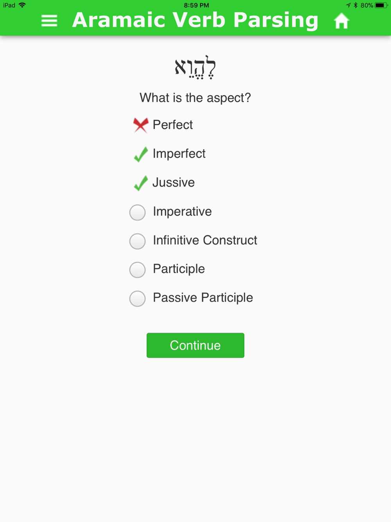Select the Infinitive Construct radio button
Viewport: 391px width, 522px height.
tap(138, 241)
